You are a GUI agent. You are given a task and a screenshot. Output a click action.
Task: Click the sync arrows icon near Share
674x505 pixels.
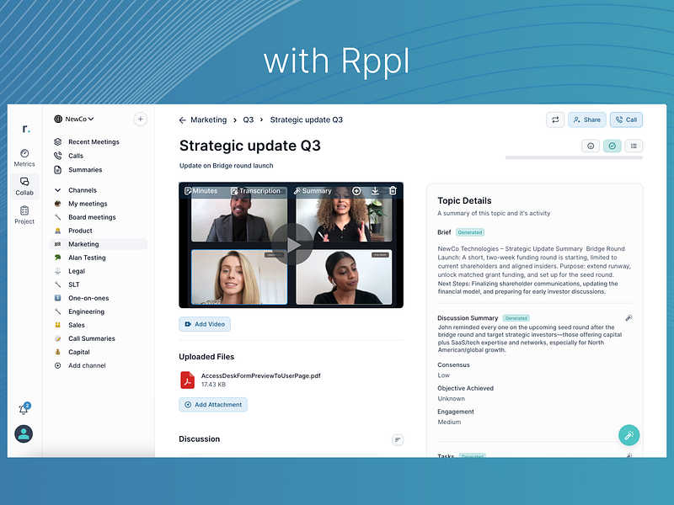pyautogui.click(x=555, y=120)
